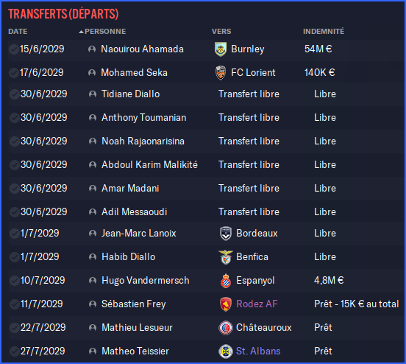The image size is (406, 364).
Task: Toggle checkmark for Mohamed Seka's transfer
Action: (x=13, y=73)
